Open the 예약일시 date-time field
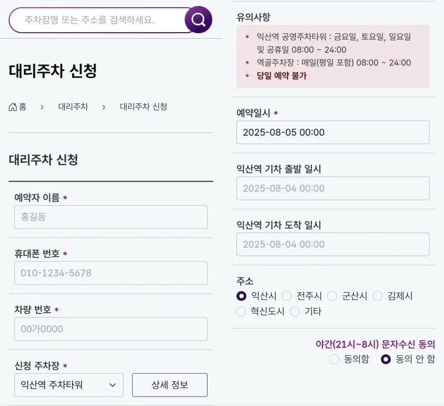 click(x=333, y=132)
